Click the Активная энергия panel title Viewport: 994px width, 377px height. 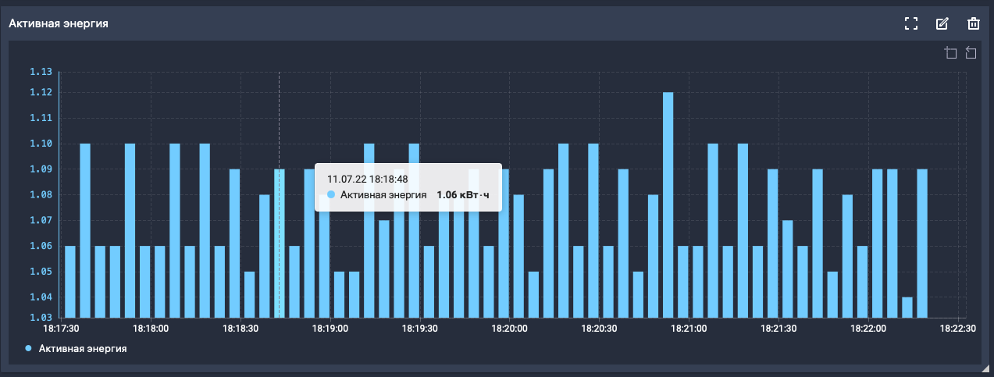pyautogui.click(x=58, y=23)
